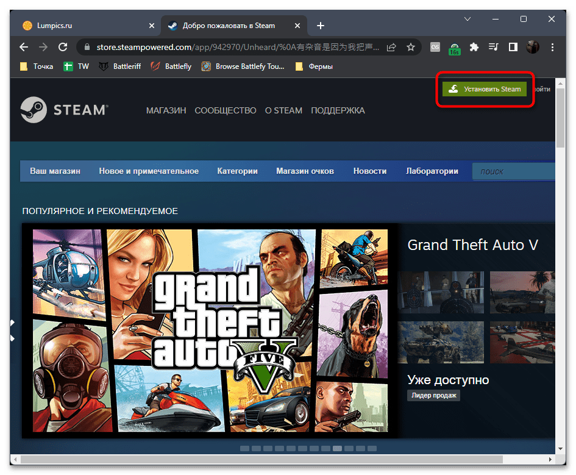Click the scrollbar down arrow
Viewport: 576px width, 475px height.
coord(560,449)
